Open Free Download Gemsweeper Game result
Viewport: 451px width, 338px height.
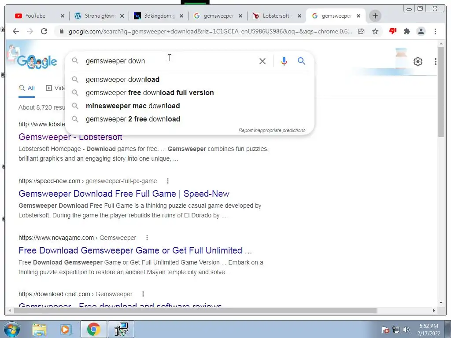[x=135, y=250]
